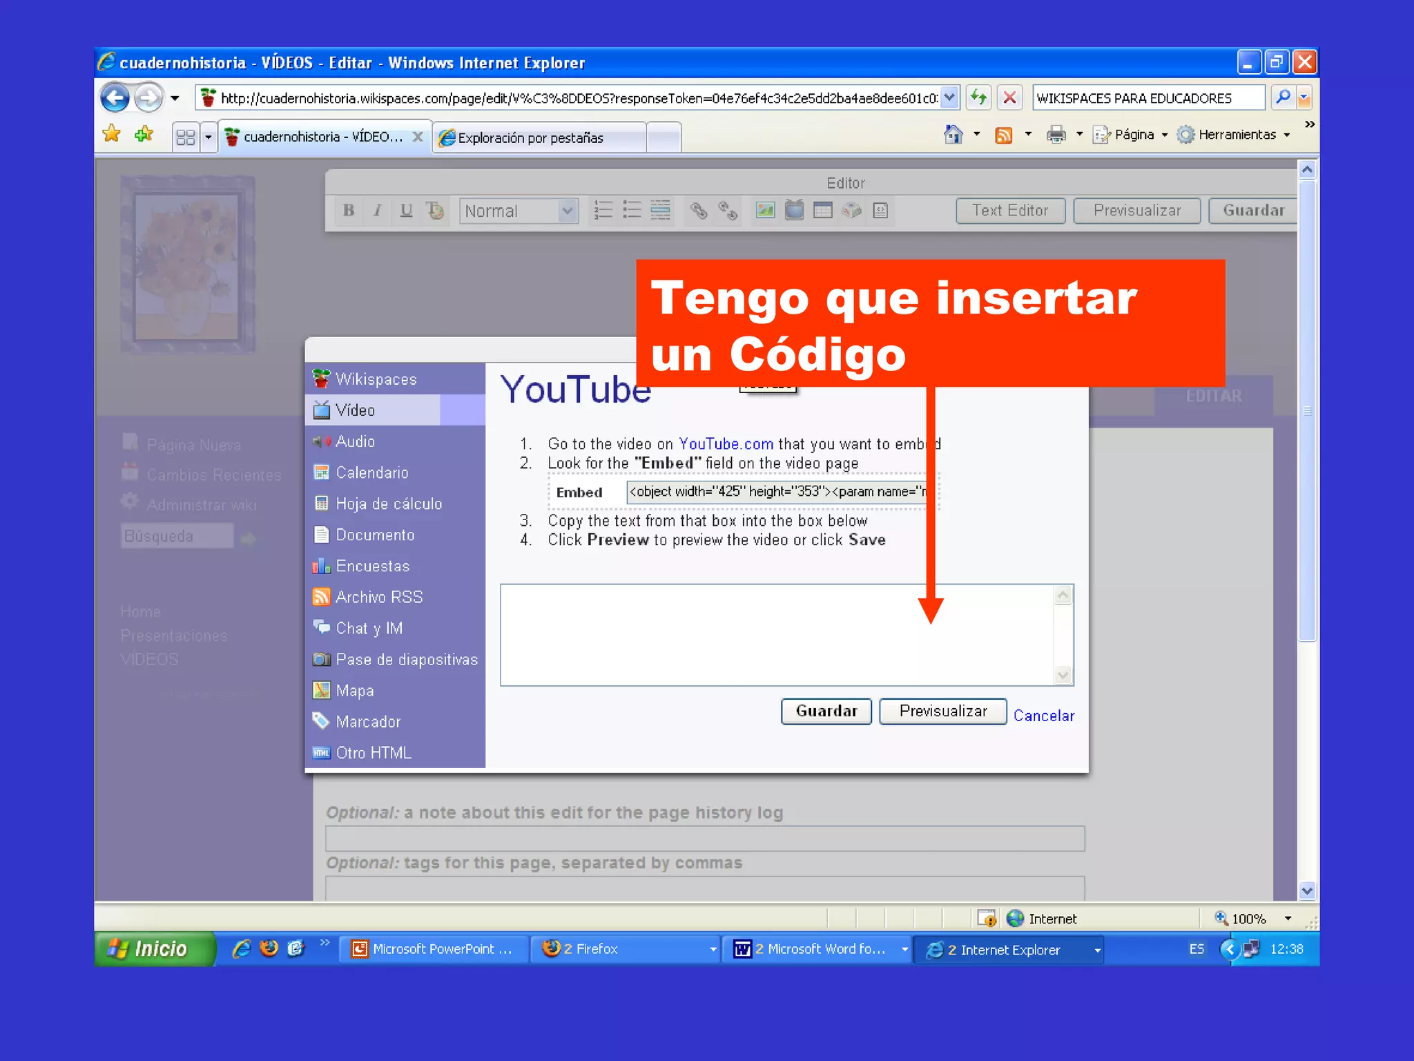This screenshot has height=1061, width=1414.
Task: Click the page scrollbar down arrow
Action: coord(1307,890)
